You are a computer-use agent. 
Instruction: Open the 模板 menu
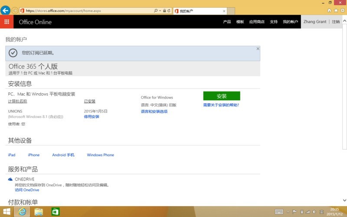tap(240, 22)
